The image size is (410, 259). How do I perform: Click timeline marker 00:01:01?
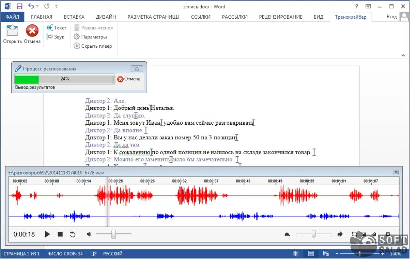click(x=339, y=181)
